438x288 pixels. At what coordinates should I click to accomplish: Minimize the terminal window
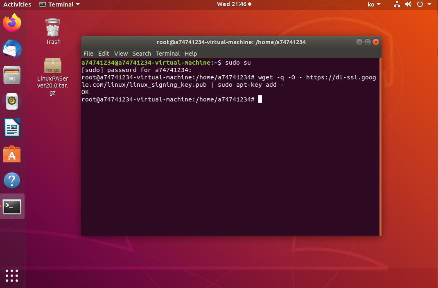coord(359,42)
